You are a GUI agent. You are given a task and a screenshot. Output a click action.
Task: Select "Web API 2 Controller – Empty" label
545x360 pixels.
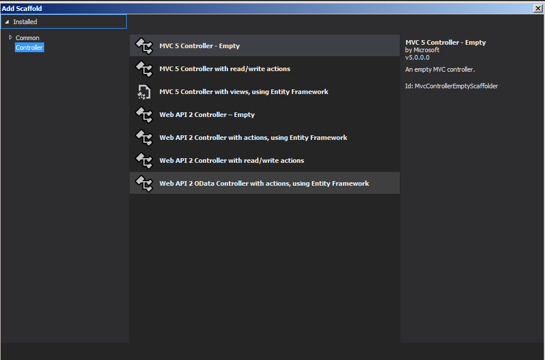click(207, 115)
